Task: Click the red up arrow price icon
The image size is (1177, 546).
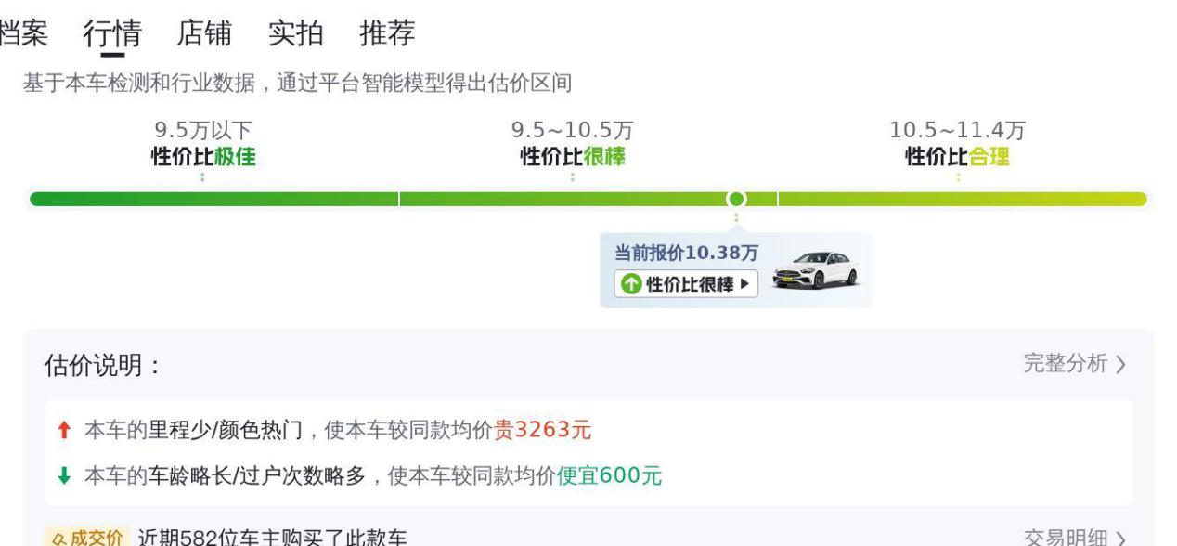Action: click(x=63, y=430)
